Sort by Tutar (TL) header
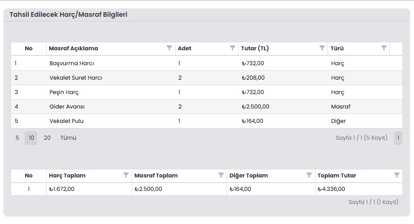Image resolution: width=414 pixels, height=224 pixels. [x=255, y=48]
